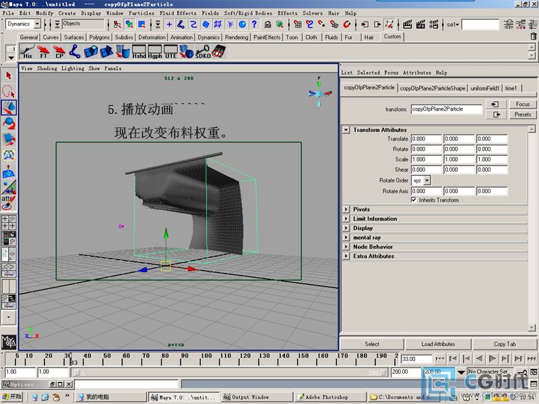The height and width of the screenshot is (404, 539).
Task: Go to the start of playback range
Action: coord(440,359)
